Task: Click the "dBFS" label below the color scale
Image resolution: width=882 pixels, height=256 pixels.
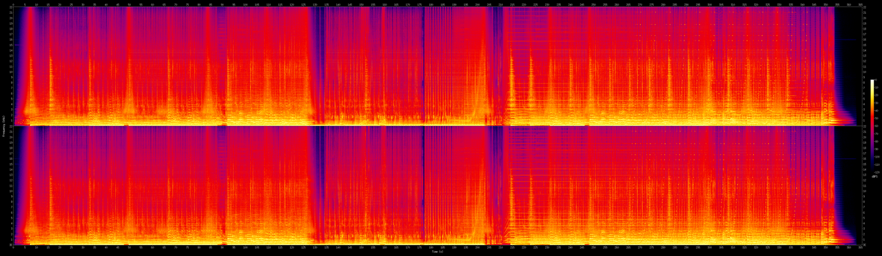Action: [x=874, y=176]
